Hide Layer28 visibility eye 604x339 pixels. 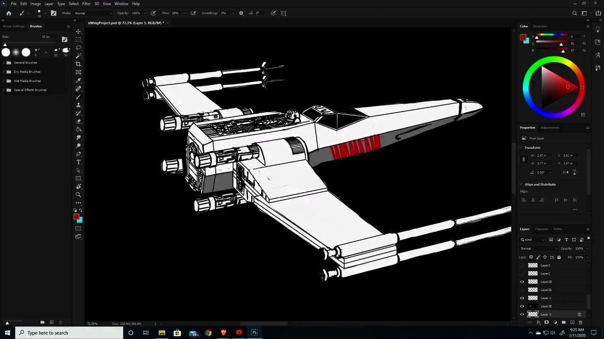tap(522, 306)
